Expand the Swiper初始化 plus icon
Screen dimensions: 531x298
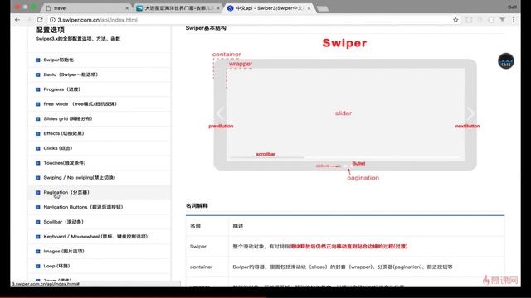37,60
